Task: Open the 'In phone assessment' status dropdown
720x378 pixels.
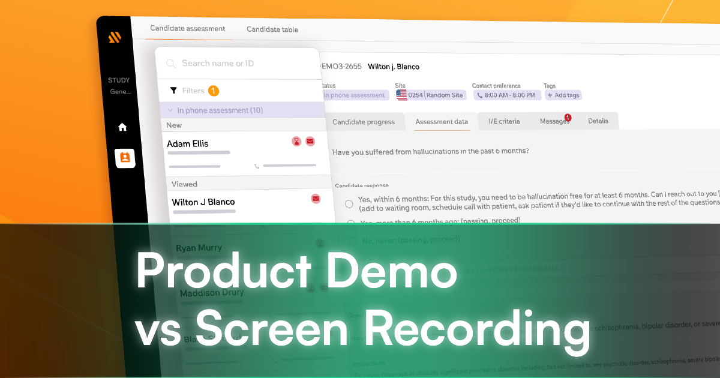Action: (354, 95)
